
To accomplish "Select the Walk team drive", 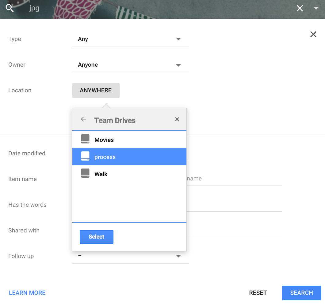I will (101, 174).
